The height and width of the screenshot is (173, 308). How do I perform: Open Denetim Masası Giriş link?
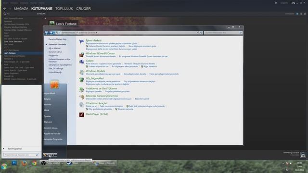pos(57,39)
